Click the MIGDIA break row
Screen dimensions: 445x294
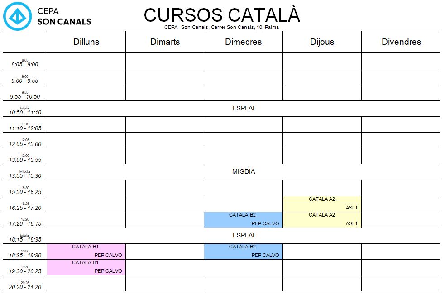click(x=244, y=172)
